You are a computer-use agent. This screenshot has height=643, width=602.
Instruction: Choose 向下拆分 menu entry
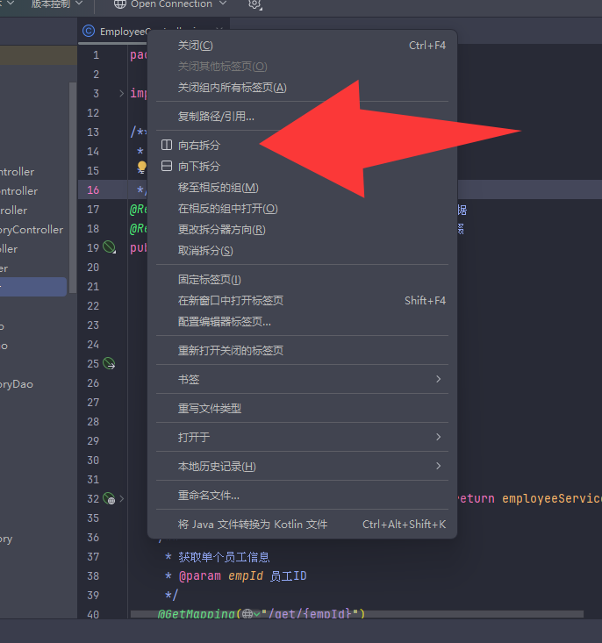click(302, 166)
